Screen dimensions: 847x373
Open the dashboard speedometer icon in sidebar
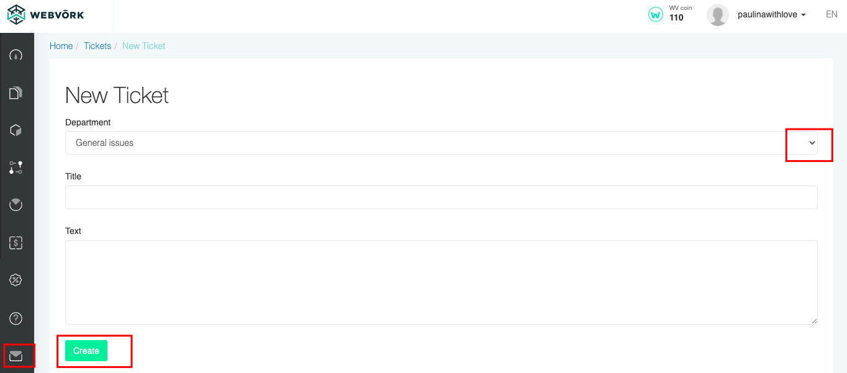[16, 55]
